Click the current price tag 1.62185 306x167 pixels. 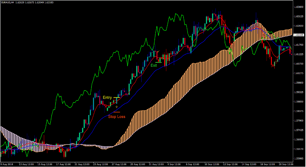299,35
